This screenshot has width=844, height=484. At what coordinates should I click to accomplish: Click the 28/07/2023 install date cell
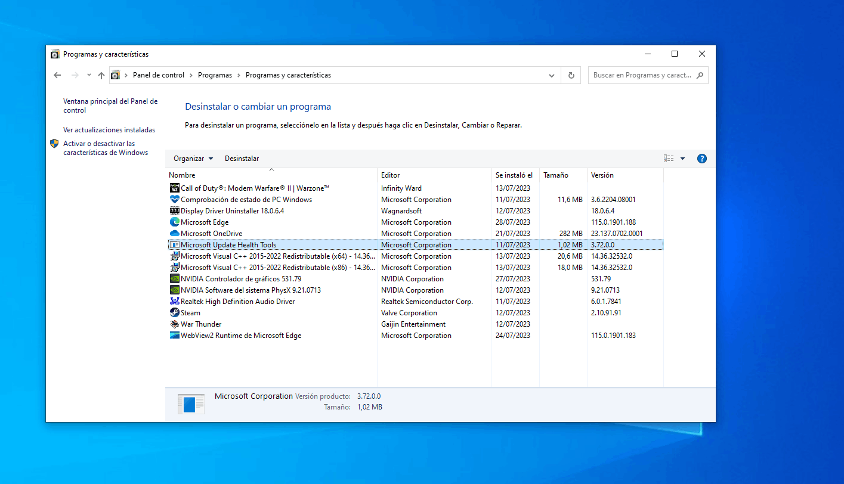click(x=512, y=222)
